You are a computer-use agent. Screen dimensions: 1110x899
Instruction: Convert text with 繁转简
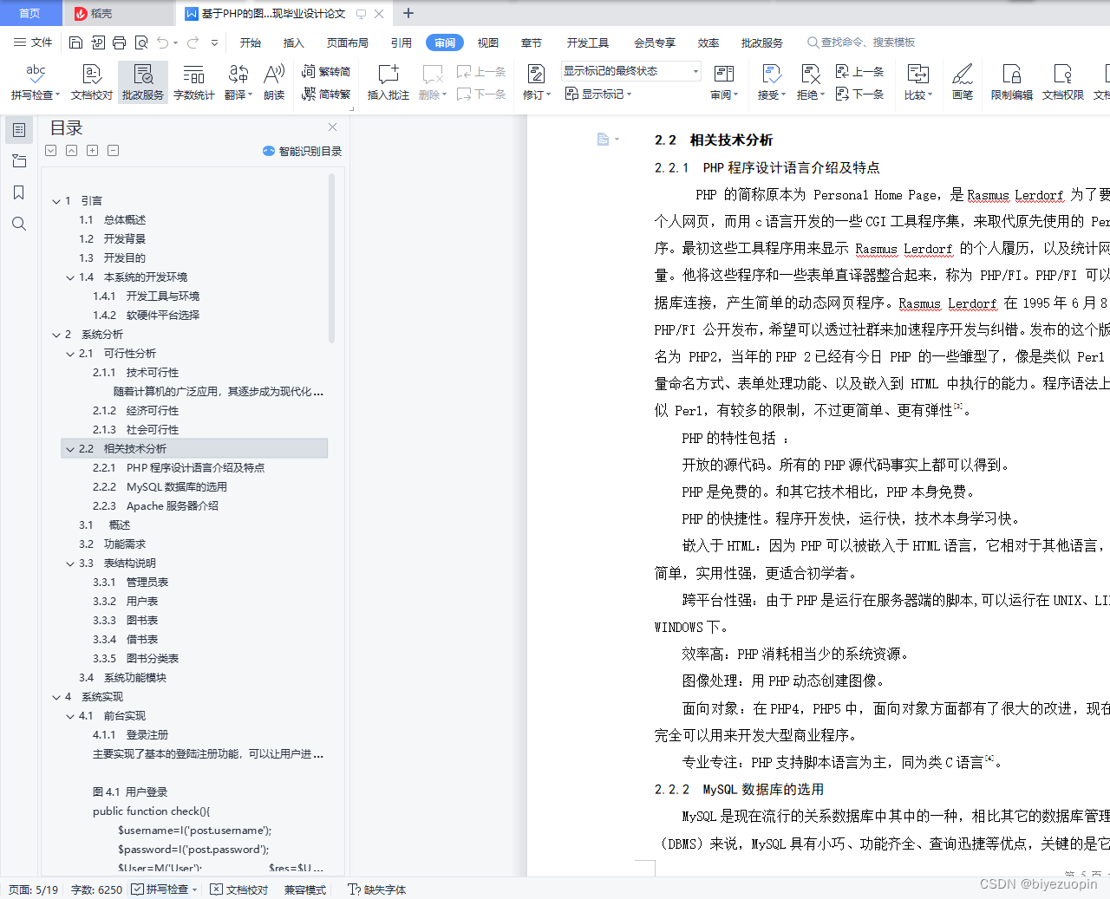pyautogui.click(x=326, y=72)
